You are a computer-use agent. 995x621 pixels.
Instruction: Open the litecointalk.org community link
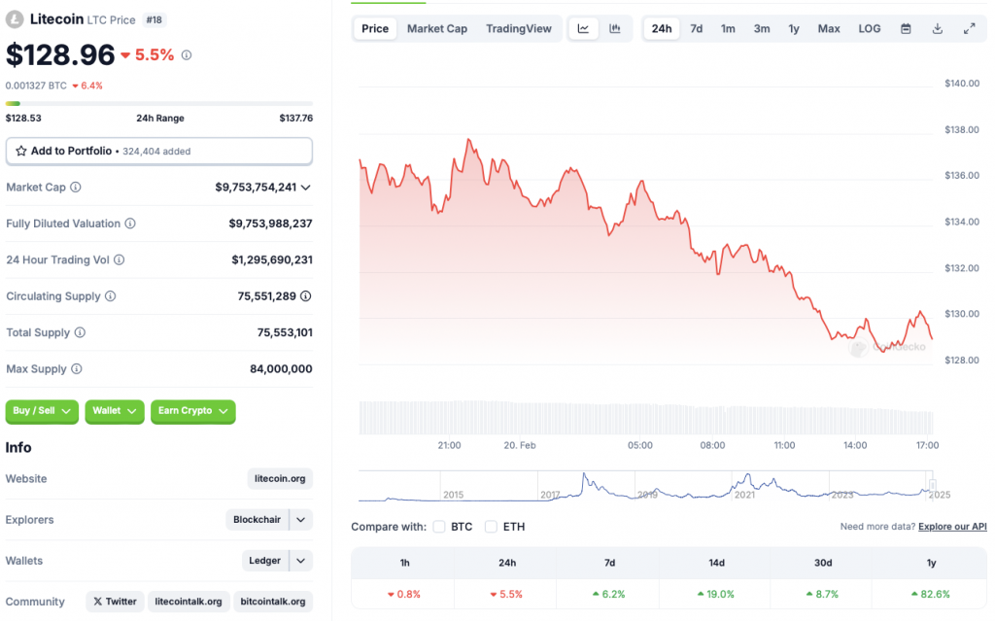coord(189,602)
